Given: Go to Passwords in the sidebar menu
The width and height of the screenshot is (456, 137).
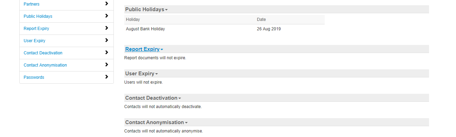Looking at the screenshot, I should pyautogui.click(x=34, y=77).
